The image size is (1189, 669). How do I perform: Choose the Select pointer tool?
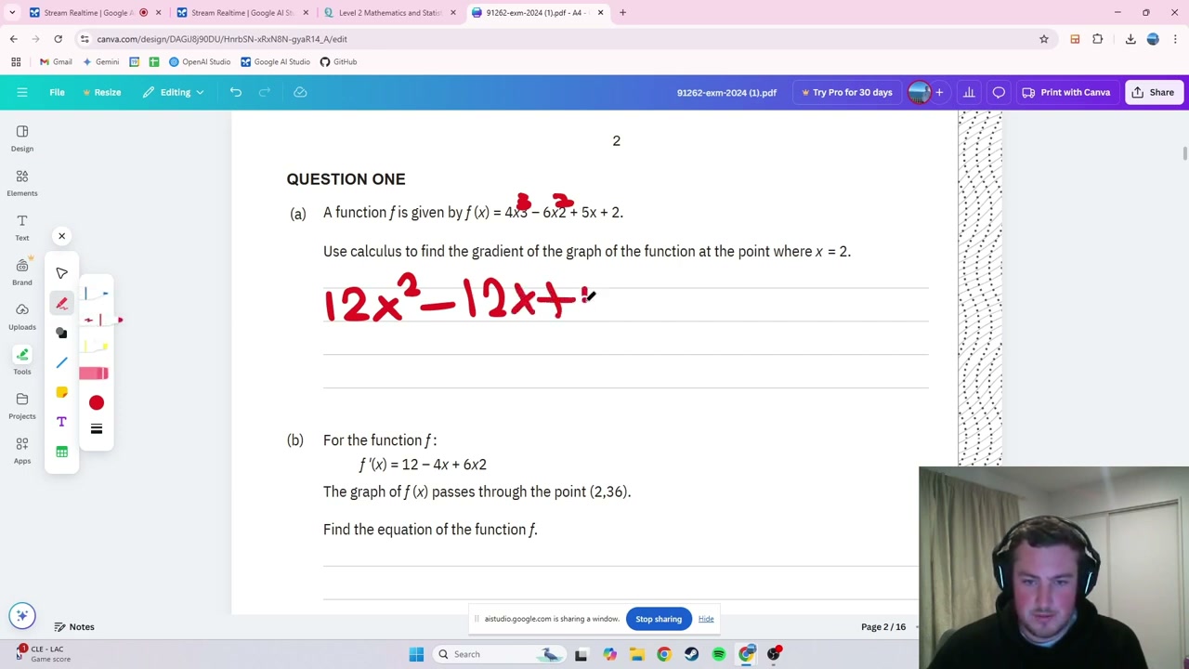click(x=61, y=273)
